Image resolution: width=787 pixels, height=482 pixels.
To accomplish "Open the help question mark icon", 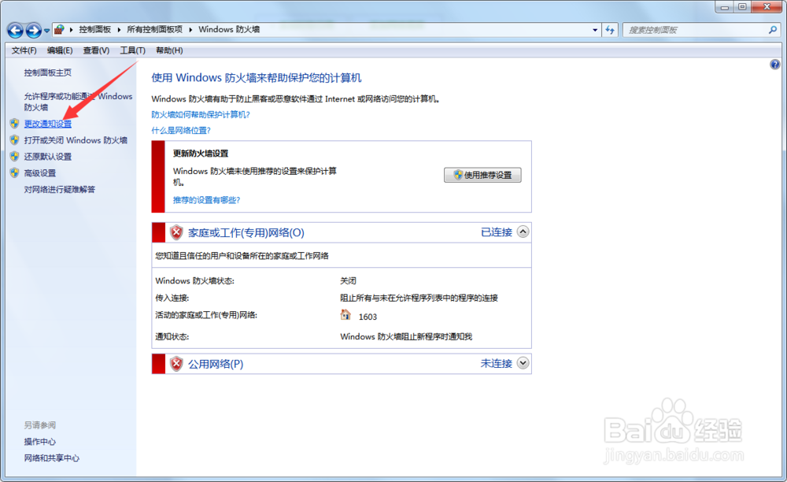I will 775,65.
